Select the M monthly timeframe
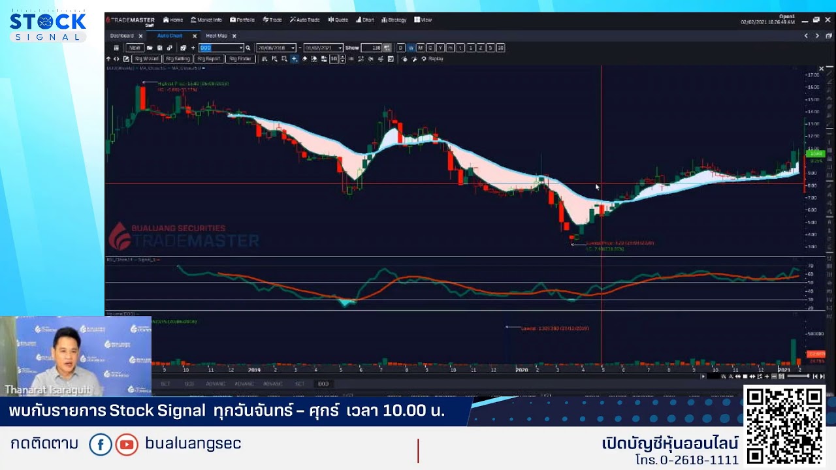Viewport: 836px width, 470px height. point(421,48)
